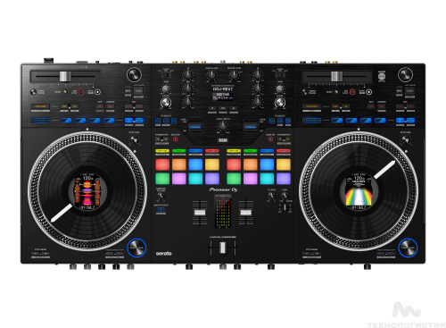
Task: Touch the right turntable rainbow display
Action: [x=359, y=191]
